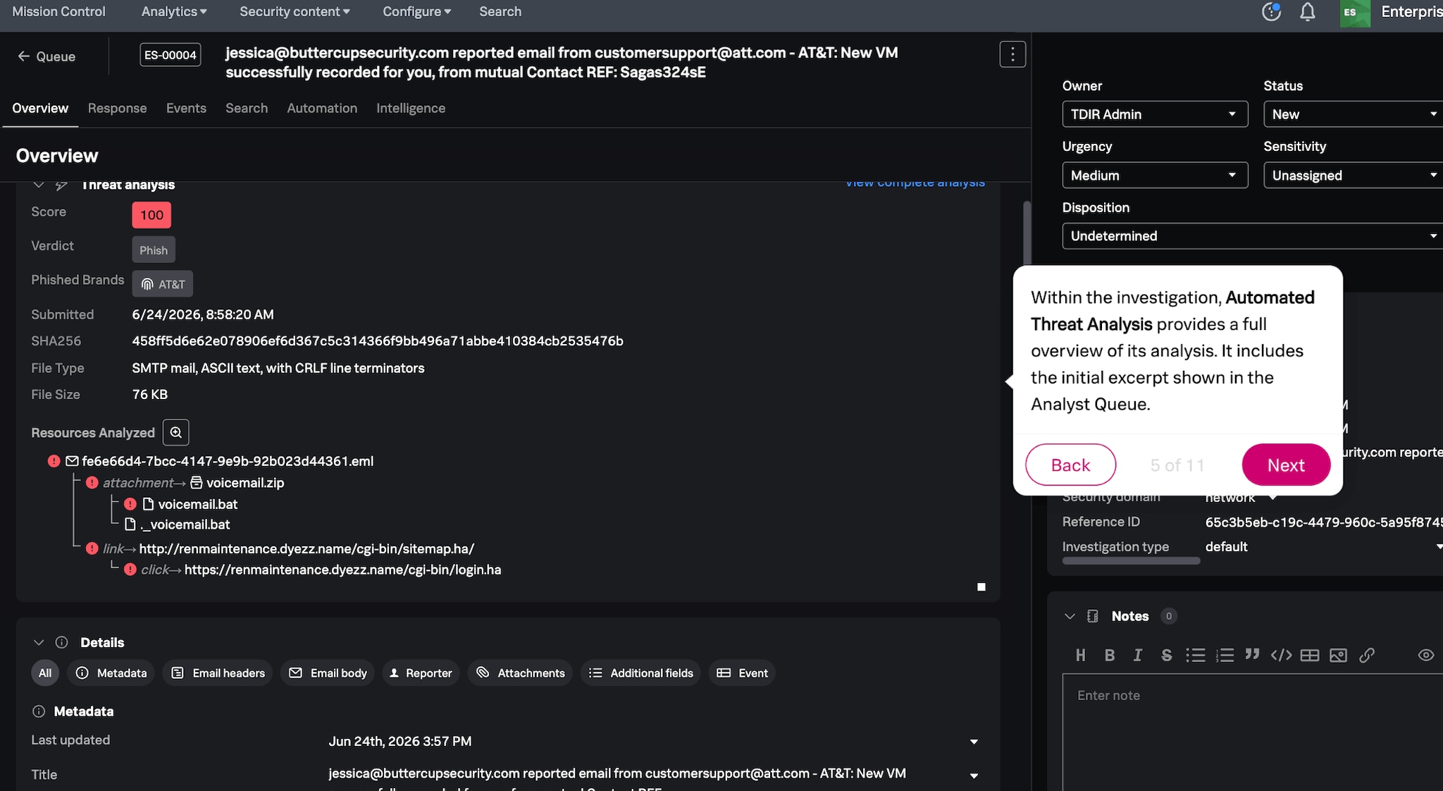Filter details to Attachments
This screenshot has width=1443, height=791.
[x=520, y=673]
